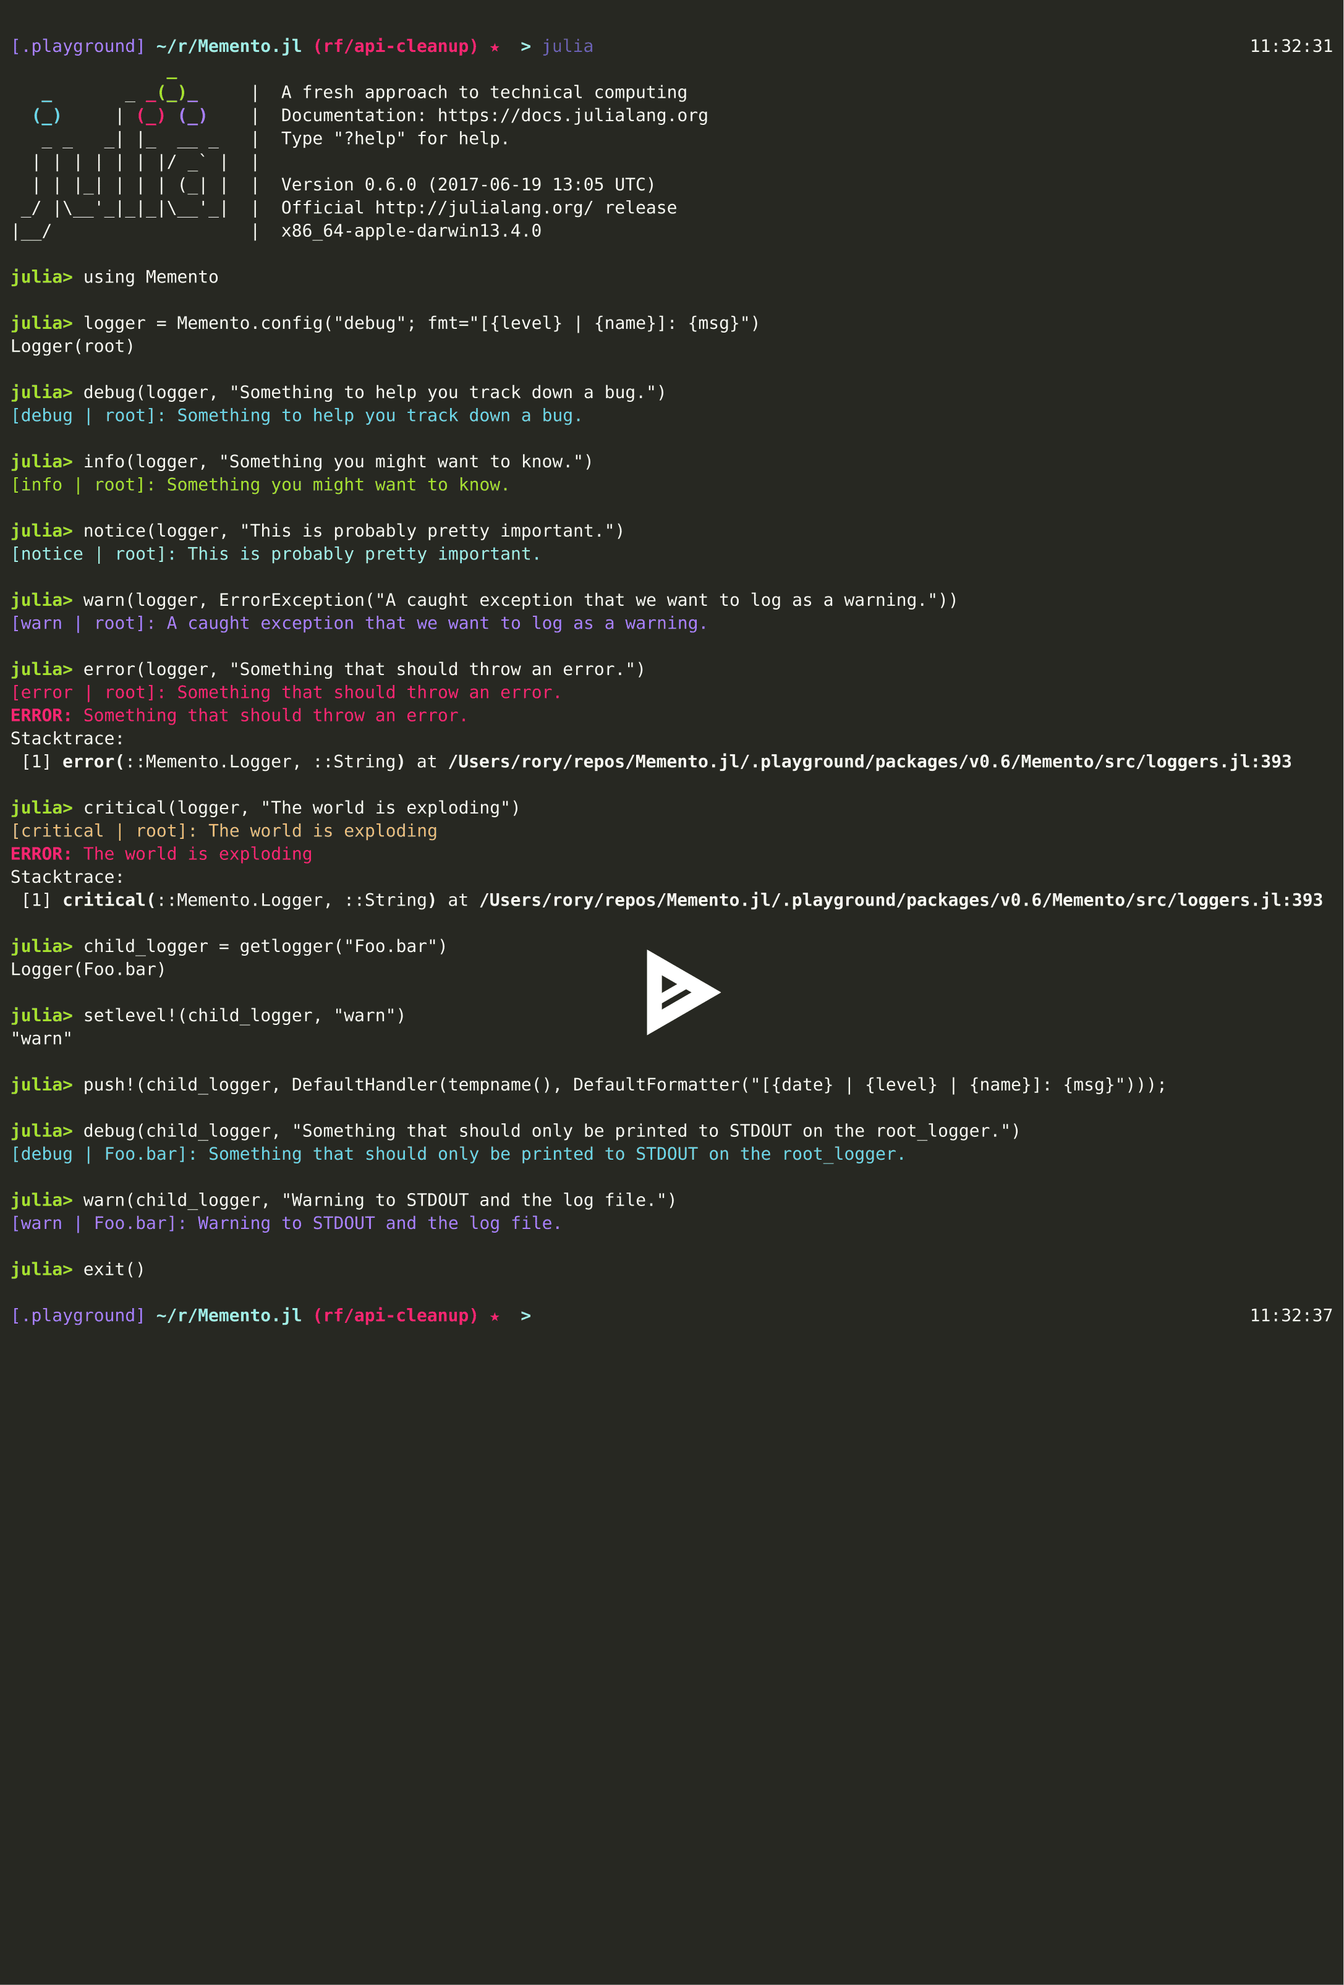Click the 'Logger(root)' output line
The image size is (1344, 1985).
tap(72, 346)
